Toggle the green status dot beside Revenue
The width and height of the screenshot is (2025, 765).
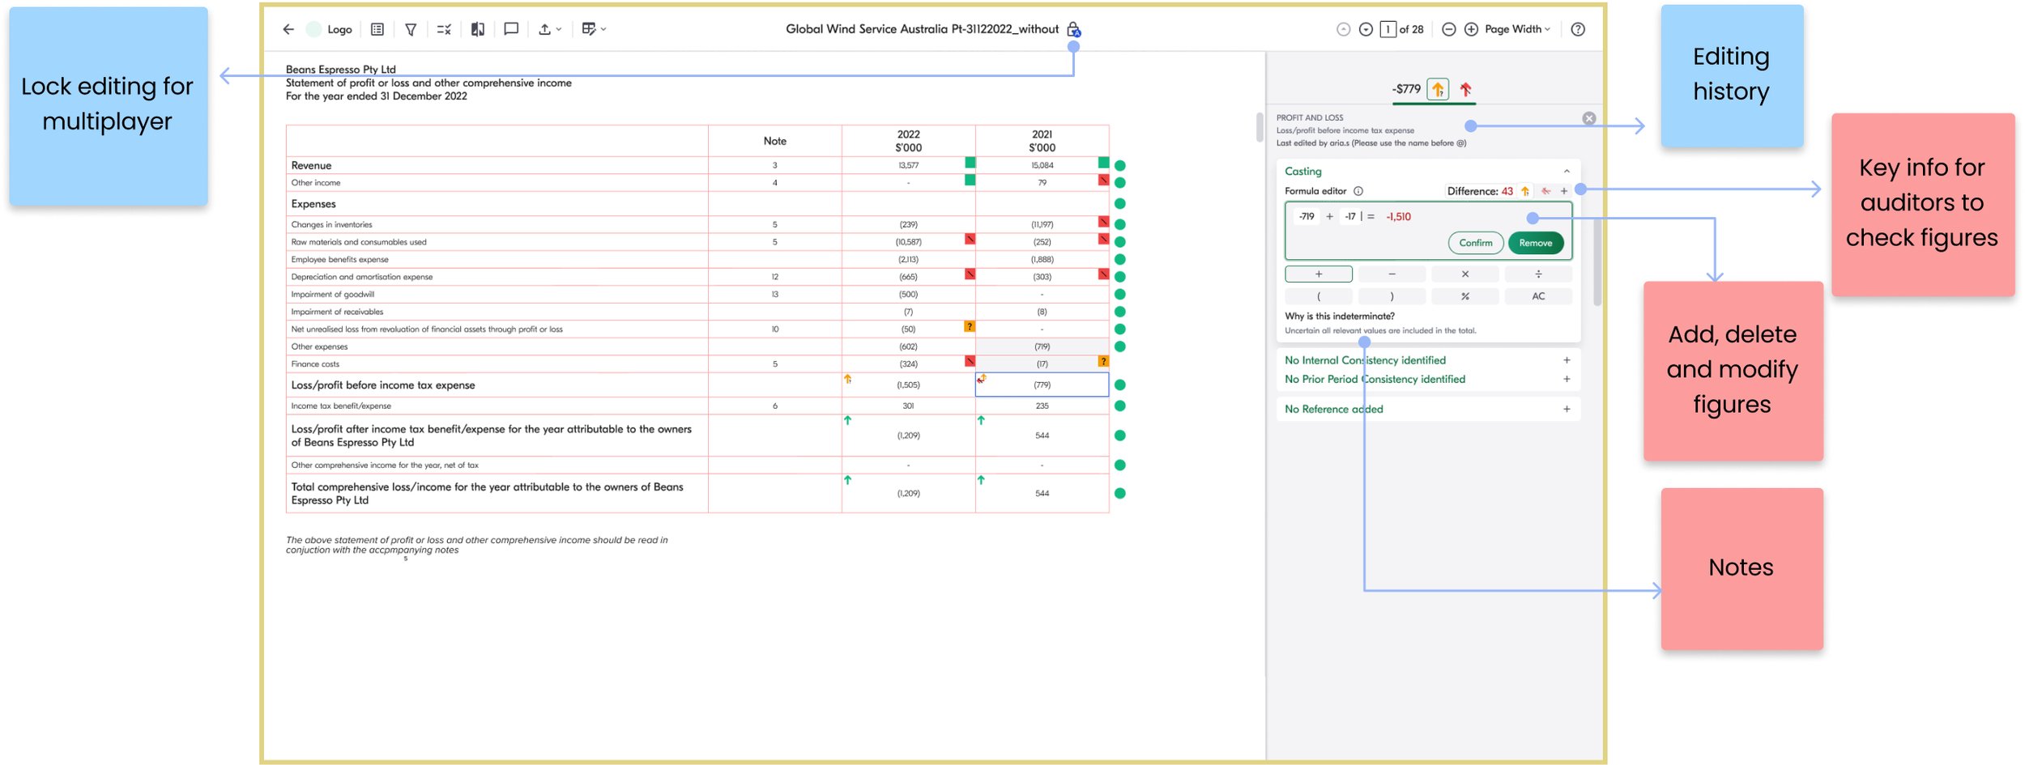coord(1120,165)
